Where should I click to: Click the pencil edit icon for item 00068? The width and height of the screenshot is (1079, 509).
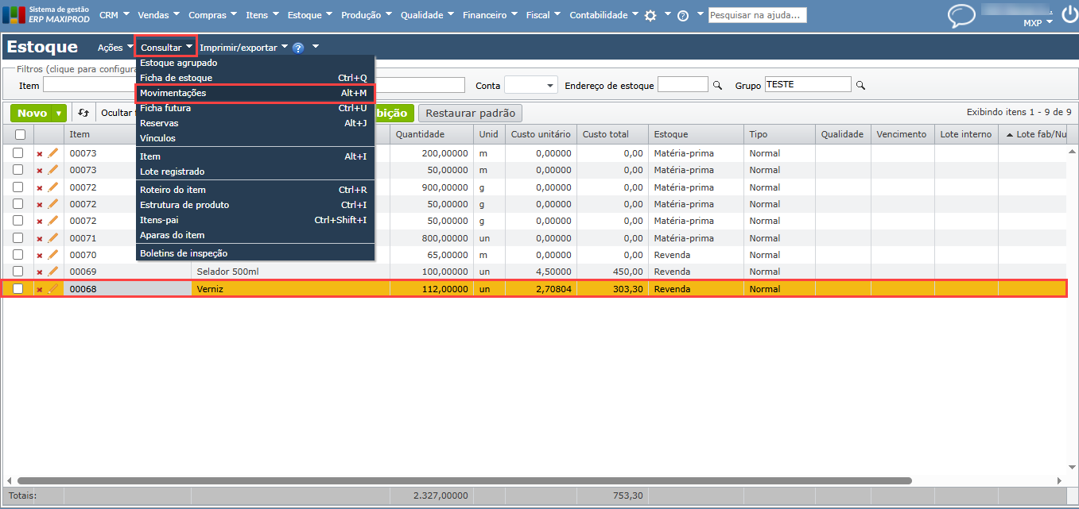[x=53, y=289]
